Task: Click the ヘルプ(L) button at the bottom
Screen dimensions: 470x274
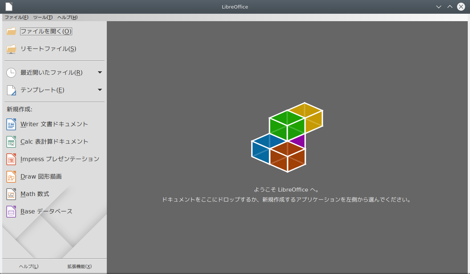Action: tap(29, 266)
